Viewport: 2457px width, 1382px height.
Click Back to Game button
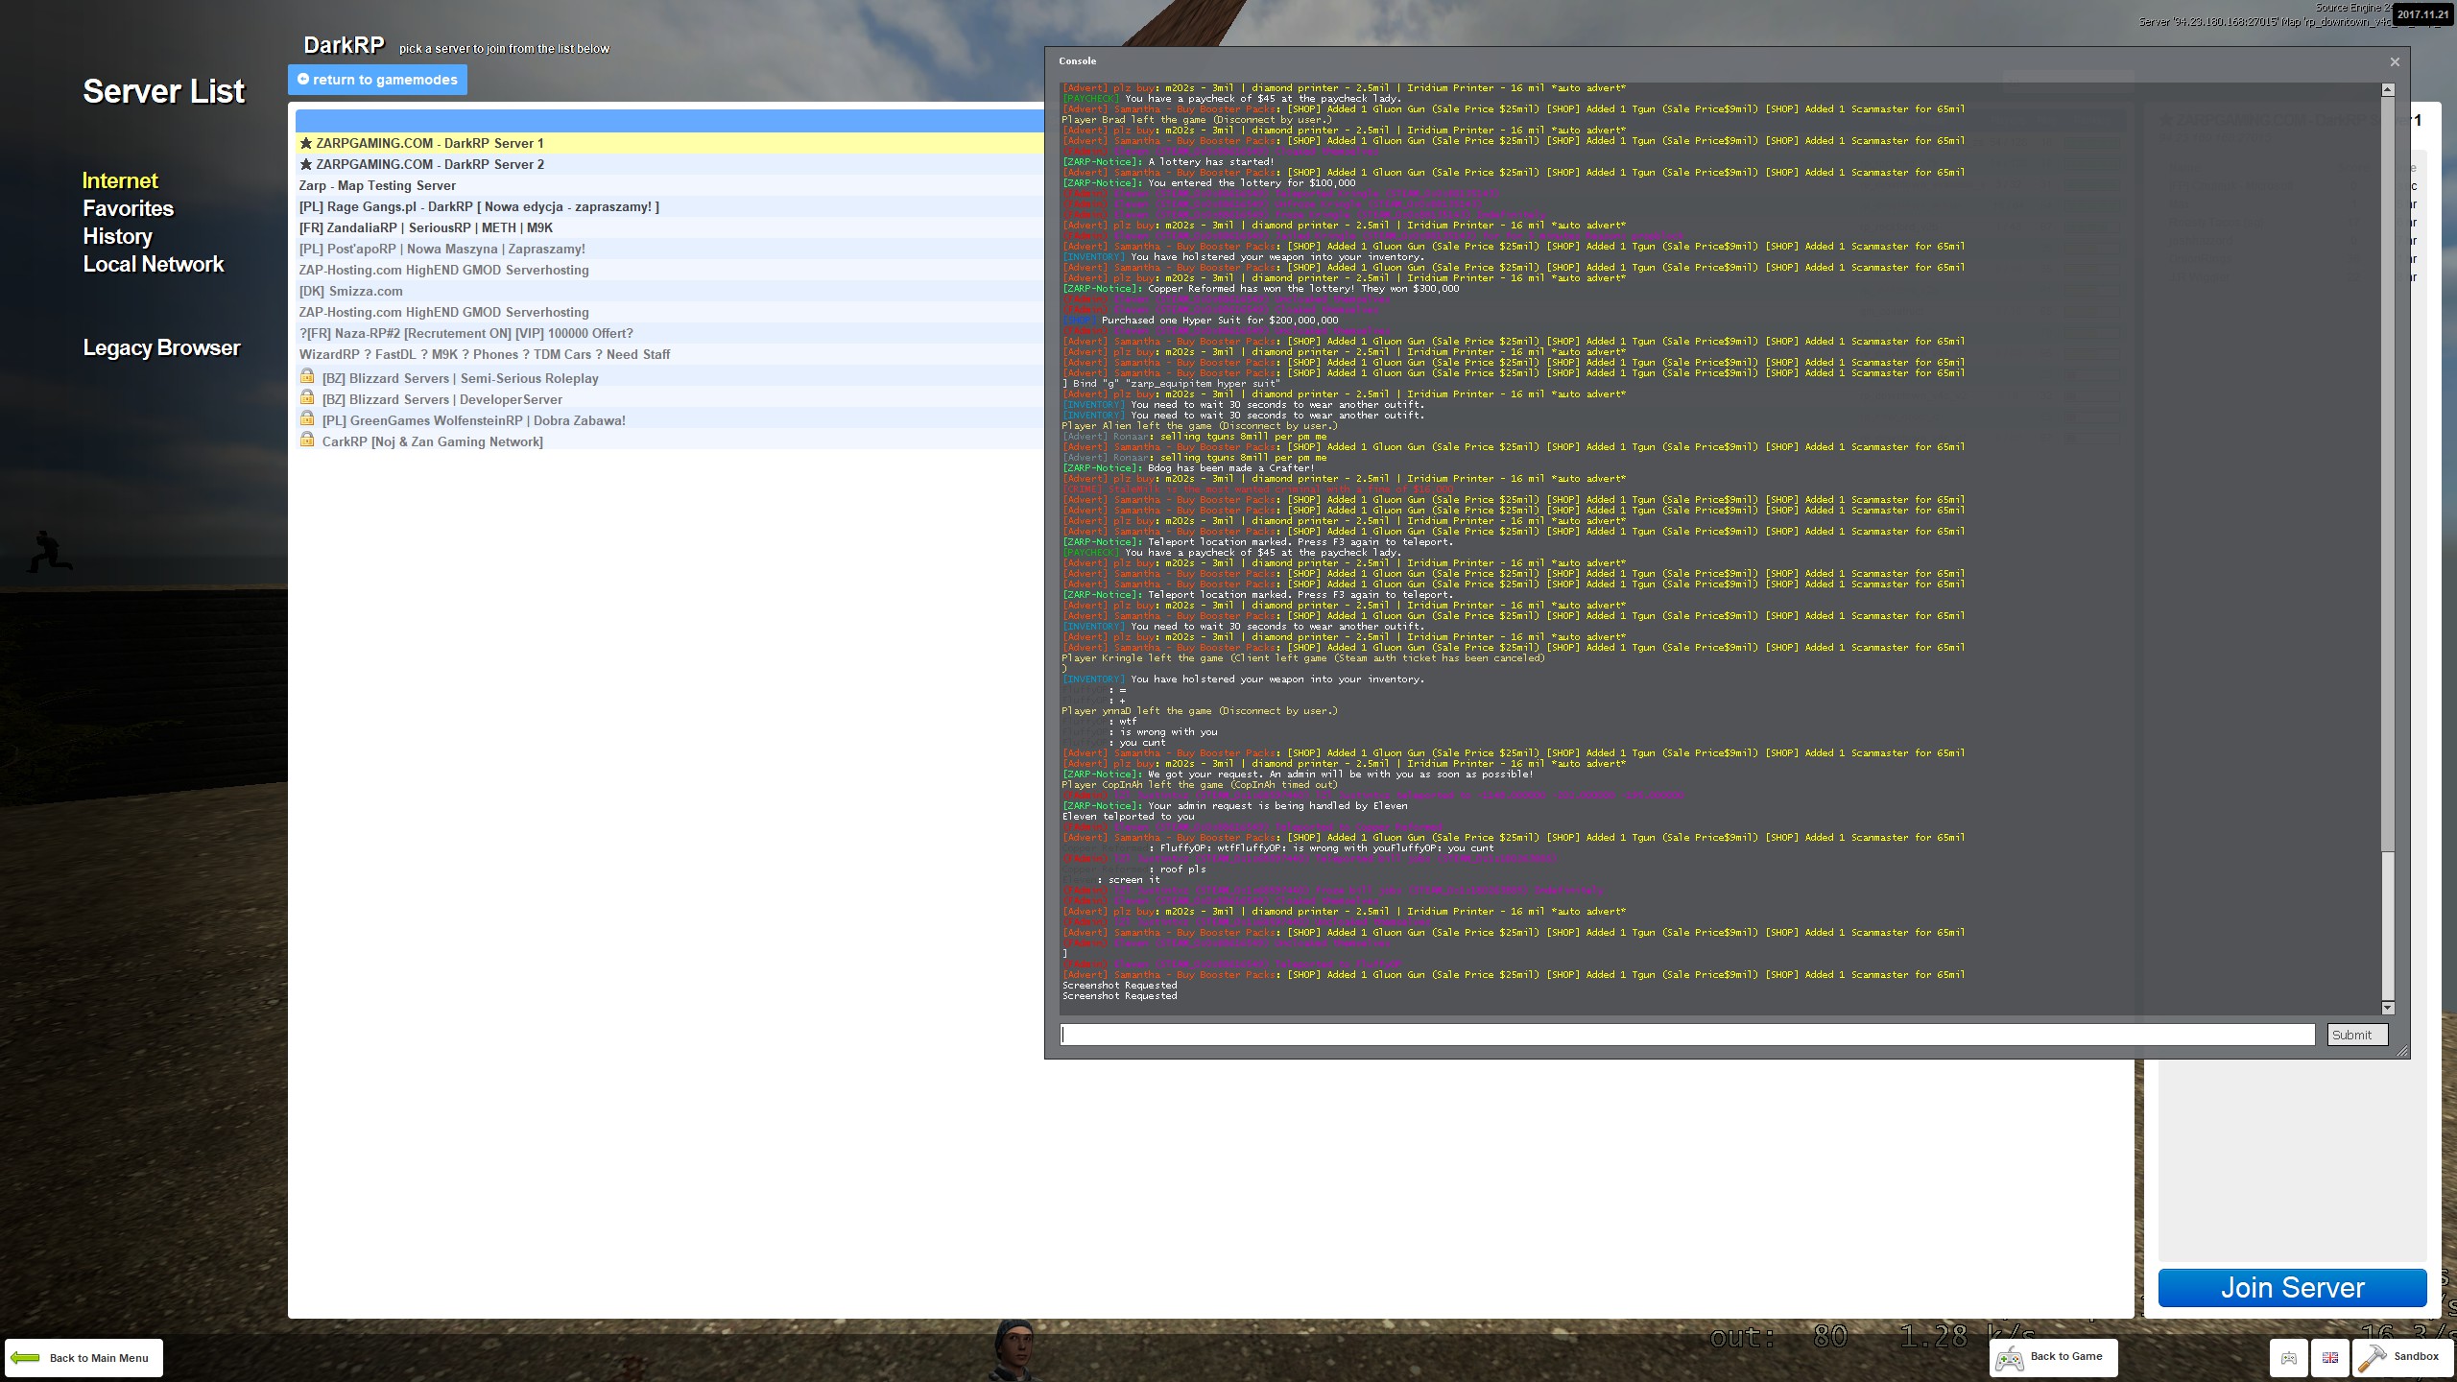click(2053, 1357)
